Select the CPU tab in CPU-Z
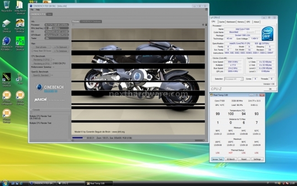 [213, 22]
